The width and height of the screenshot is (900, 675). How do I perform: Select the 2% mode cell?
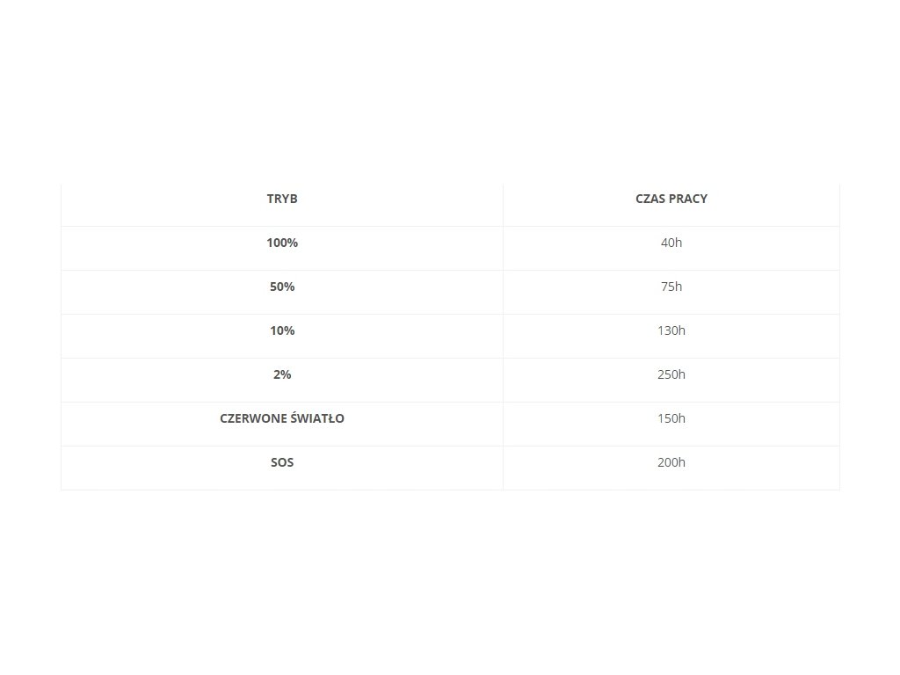pos(282,374)
